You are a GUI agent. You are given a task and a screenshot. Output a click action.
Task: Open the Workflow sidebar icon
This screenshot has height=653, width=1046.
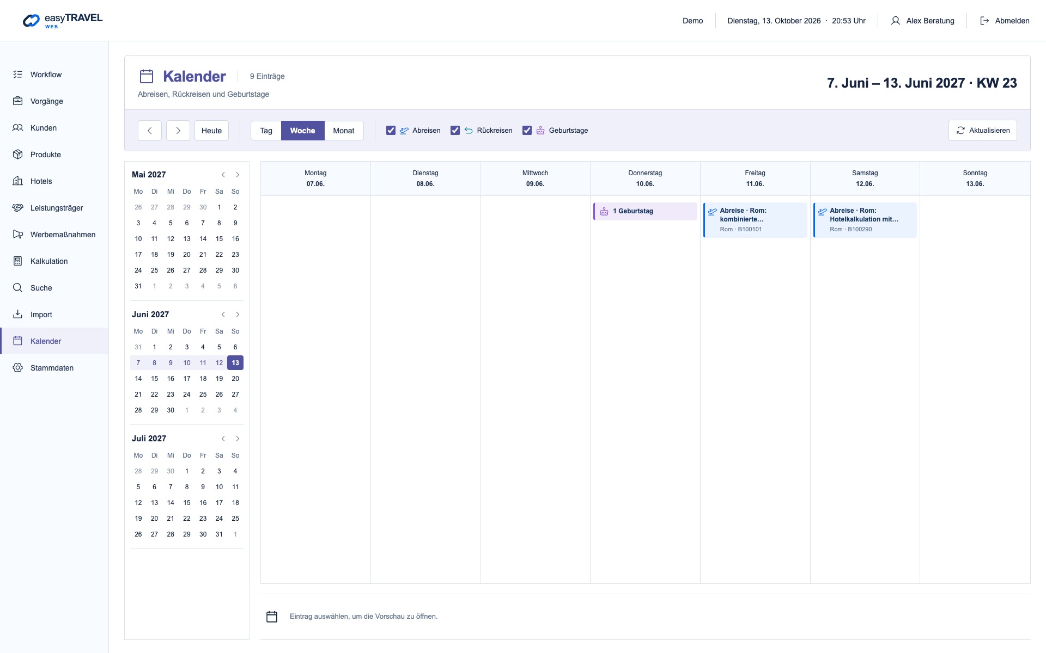[x=18, y=75]
